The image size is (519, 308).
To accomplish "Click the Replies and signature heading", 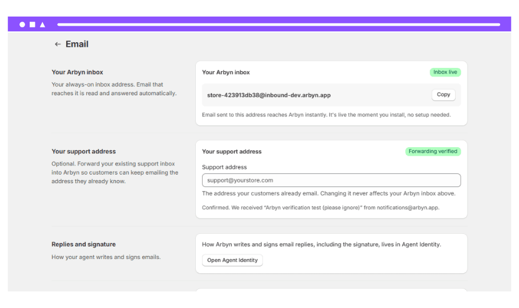I will click(x=83, y=245).
